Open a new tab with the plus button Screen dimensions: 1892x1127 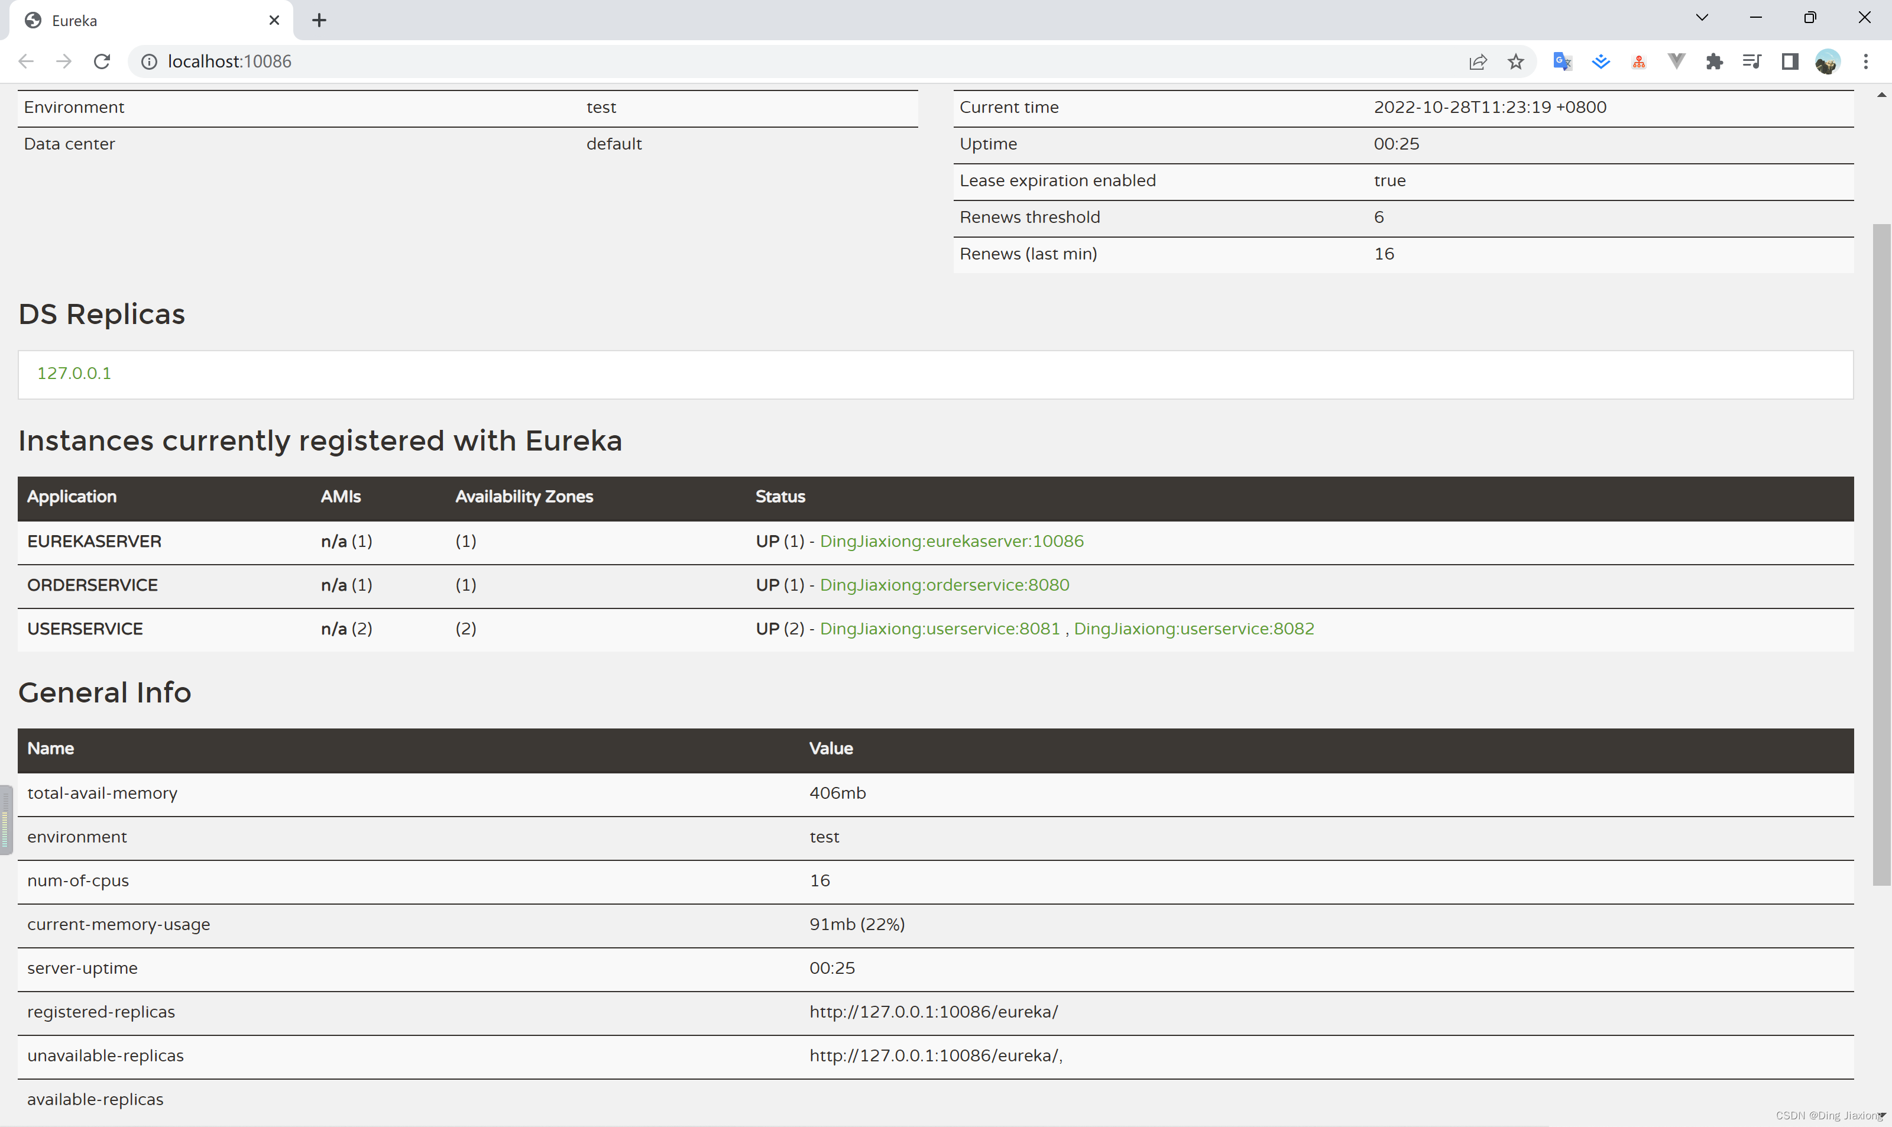pos(319,21)
